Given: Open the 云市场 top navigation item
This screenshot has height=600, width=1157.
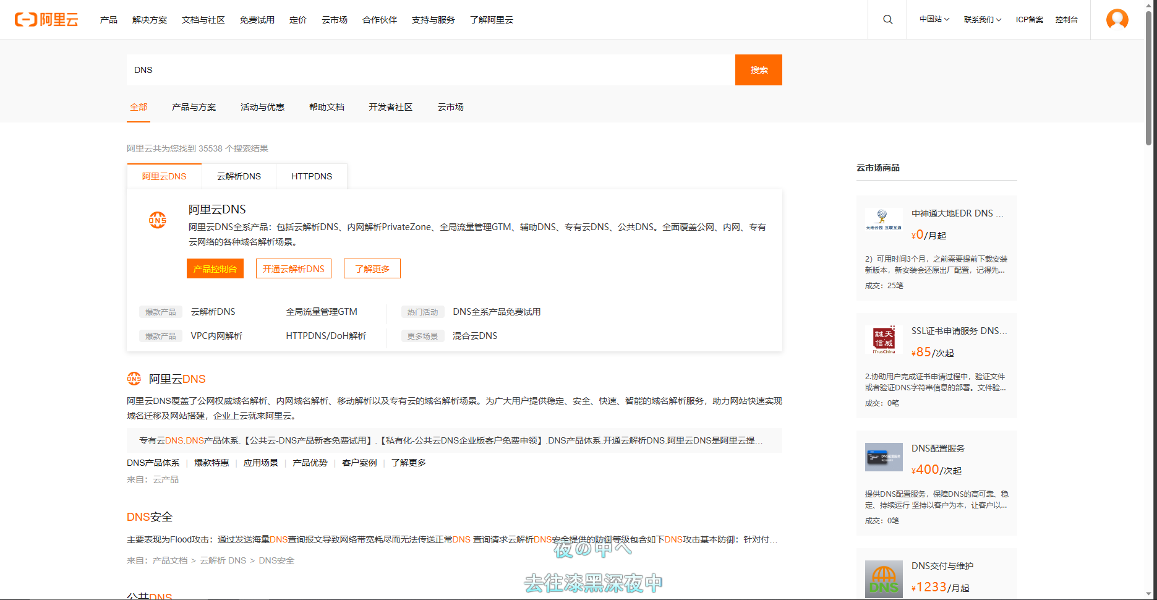Looking at the screenshot, I should coord(335,20).
